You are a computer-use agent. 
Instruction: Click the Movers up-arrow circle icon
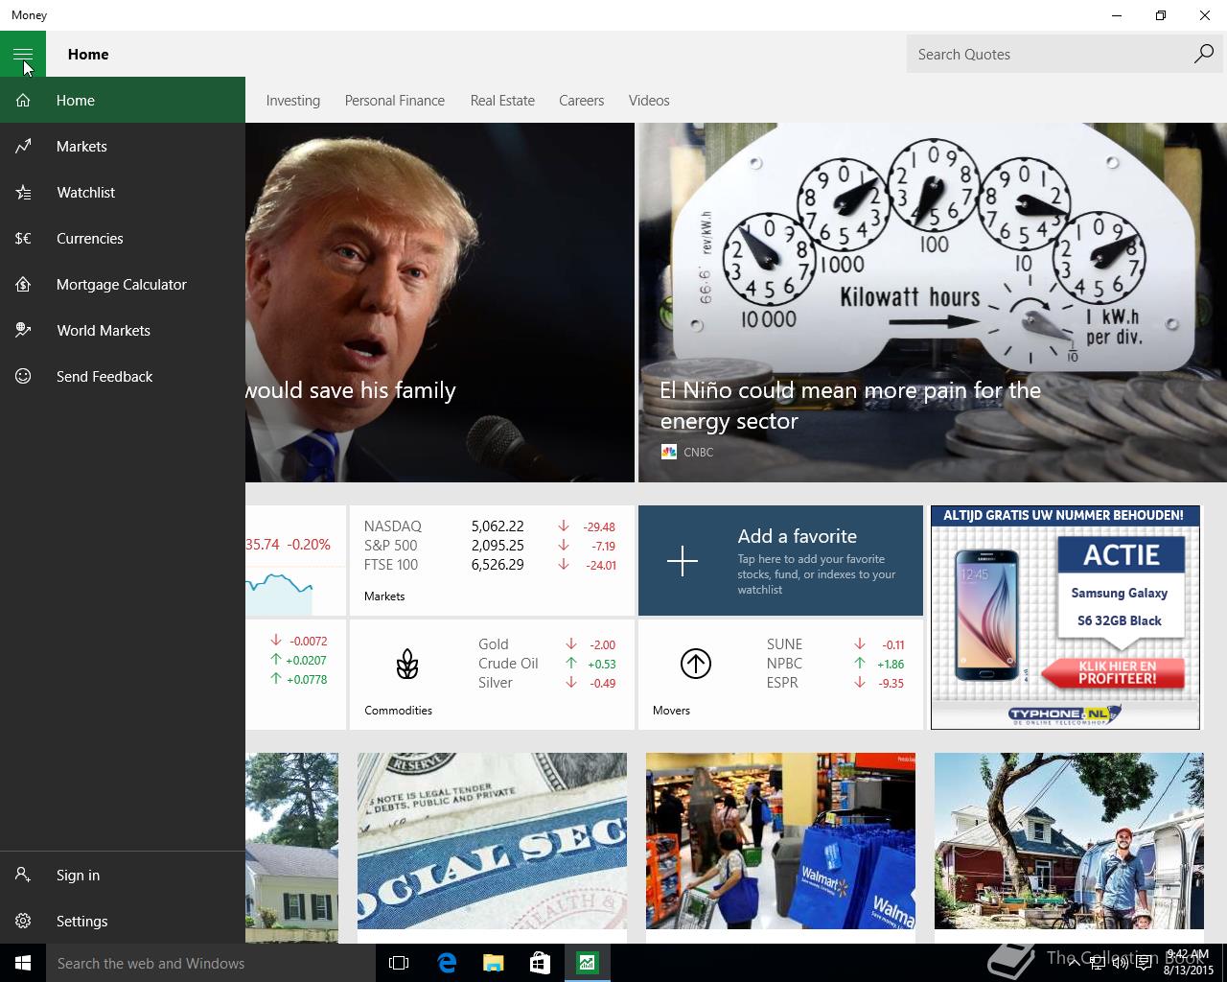pos(696,664)
